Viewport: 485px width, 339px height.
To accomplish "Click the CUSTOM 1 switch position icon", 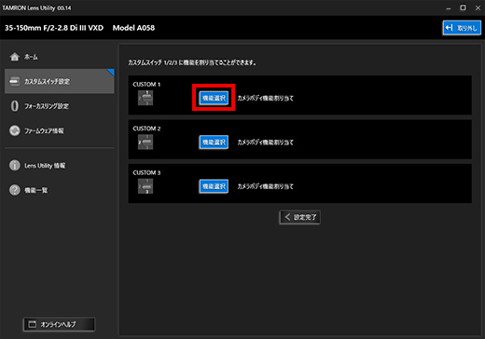I will [x=145, y=98].
